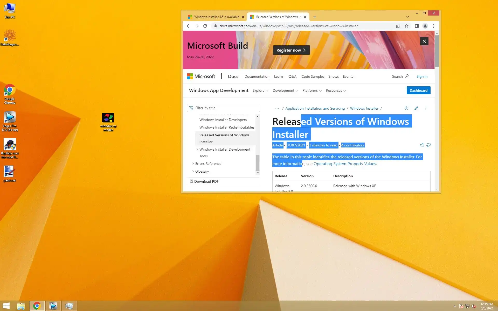Expand the Explore dropdown menu
Image resolution: width=498 pixels, height=311 pixels.
[260, 90]
